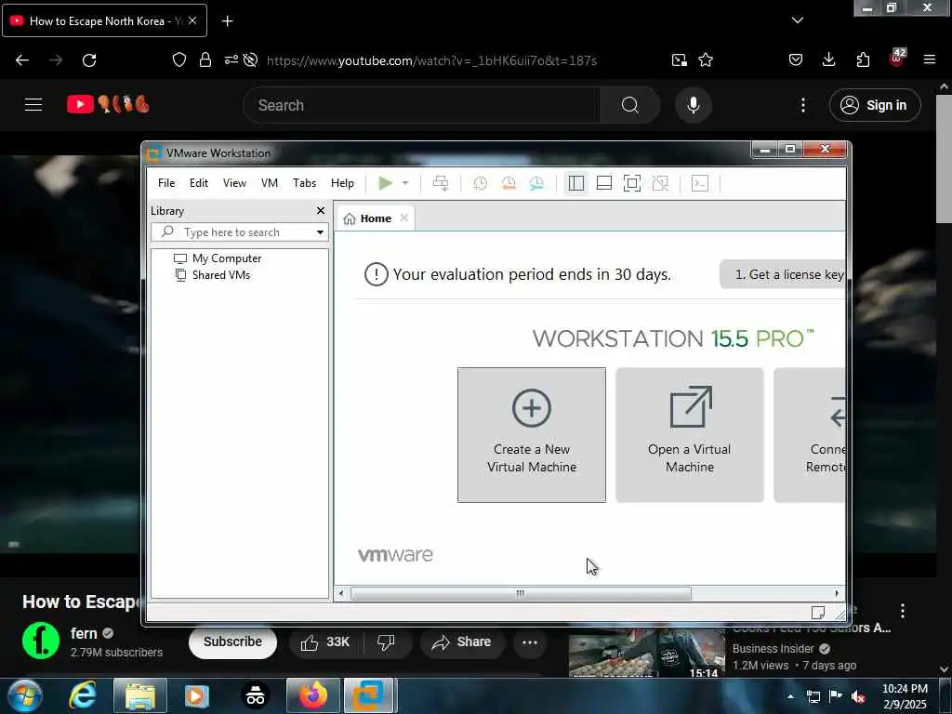Open YouTube guide hamburger menu
The height and width of the screenshot is (714, 952).
[x=33, y=104]
